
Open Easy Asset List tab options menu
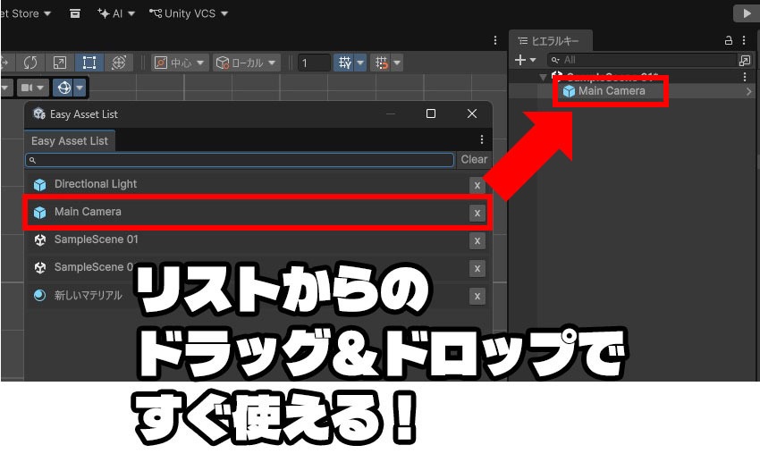click(x=481, y=140)
